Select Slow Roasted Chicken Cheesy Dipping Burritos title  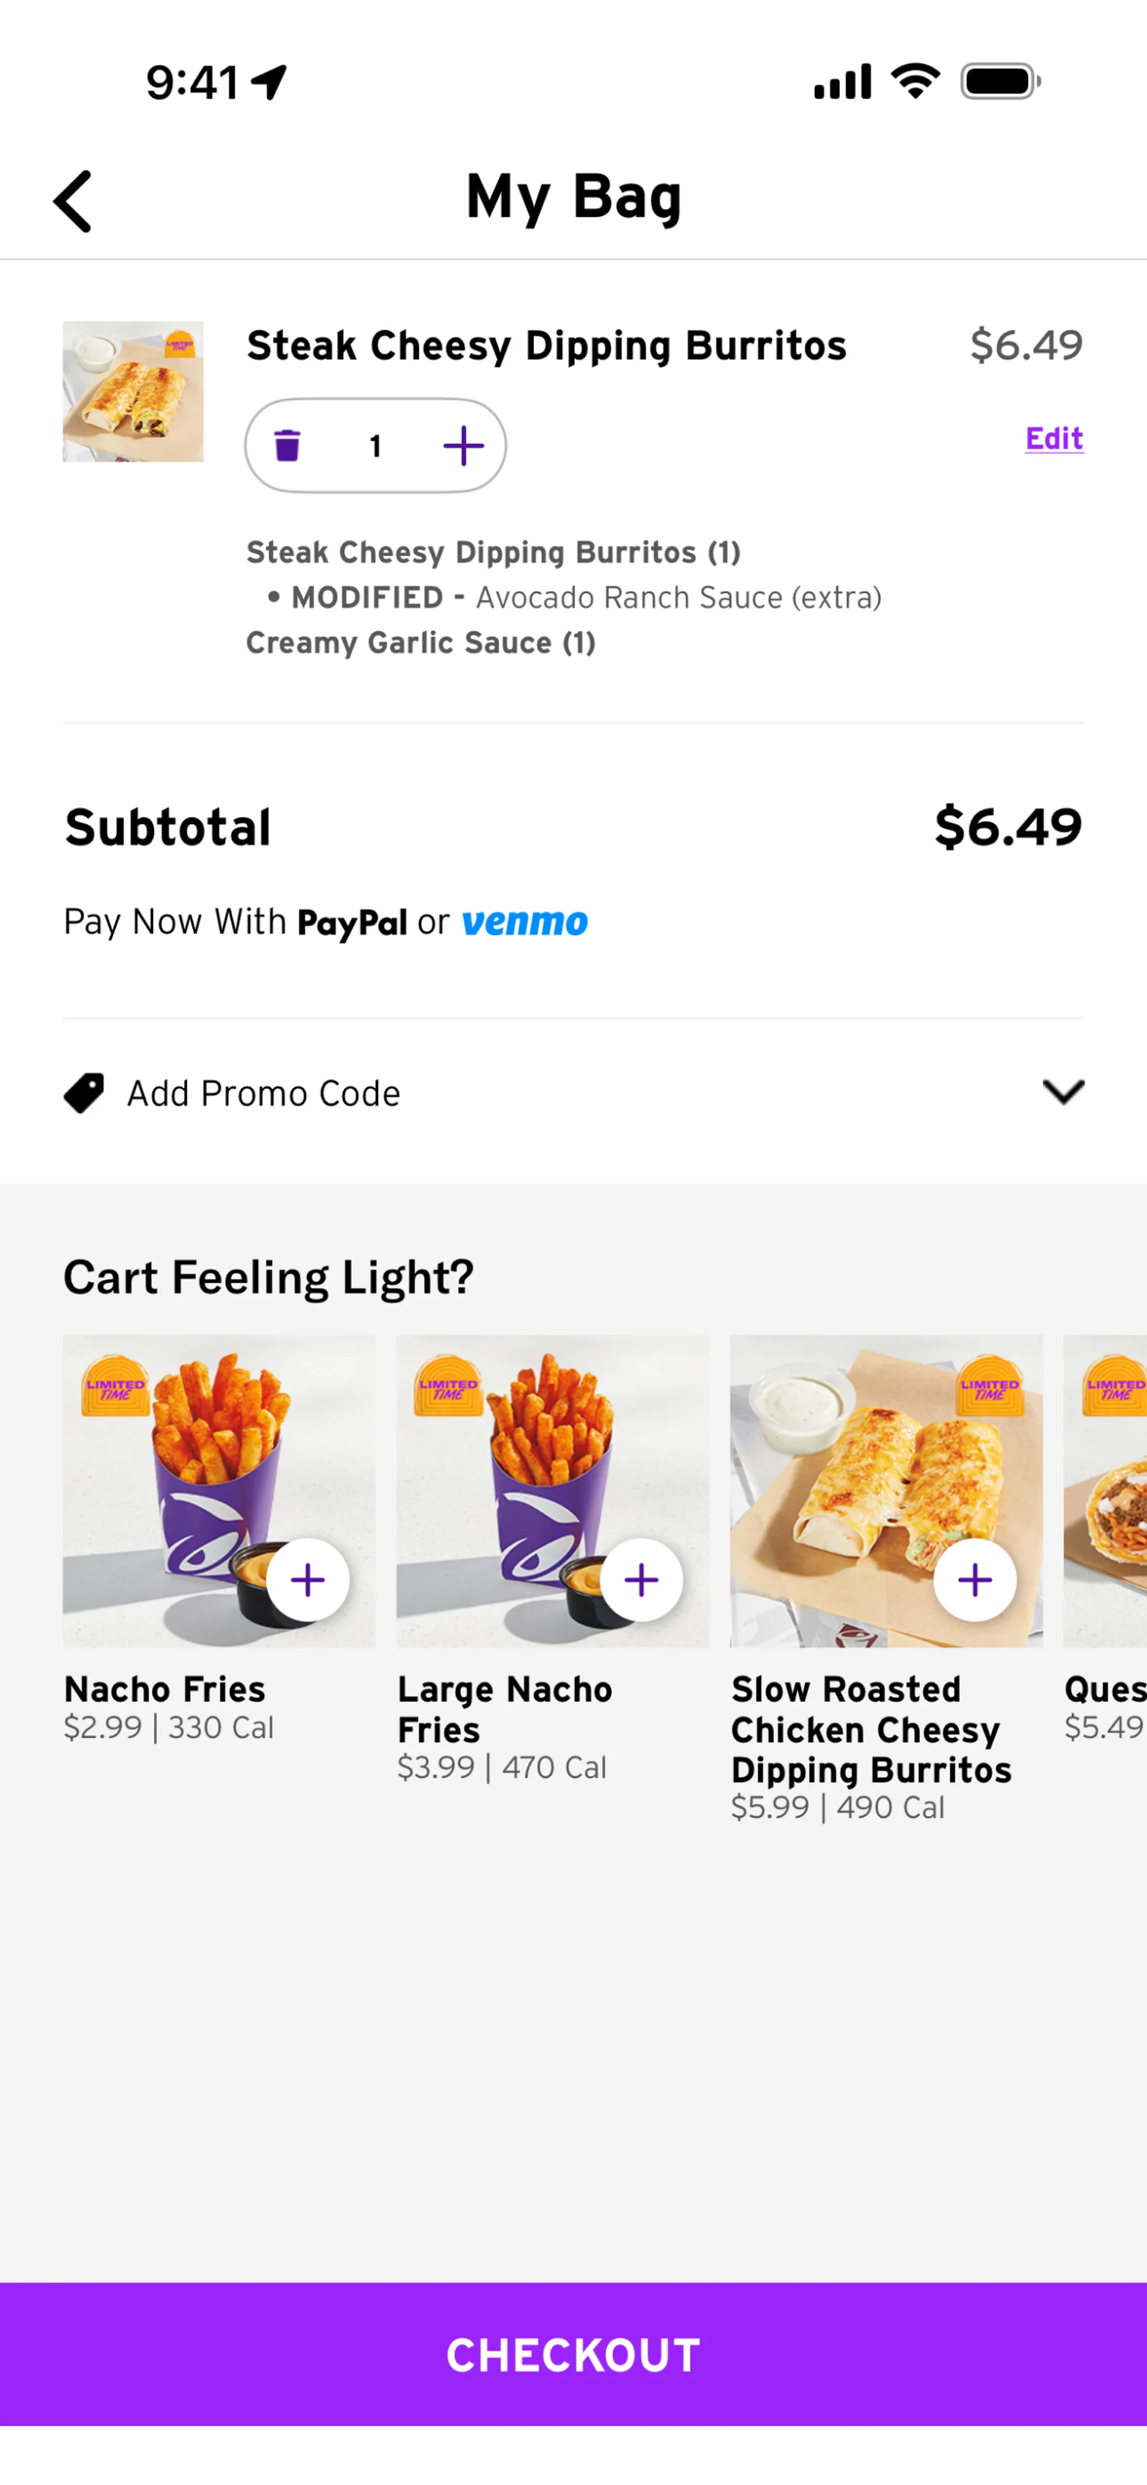tap(871, 1729)
